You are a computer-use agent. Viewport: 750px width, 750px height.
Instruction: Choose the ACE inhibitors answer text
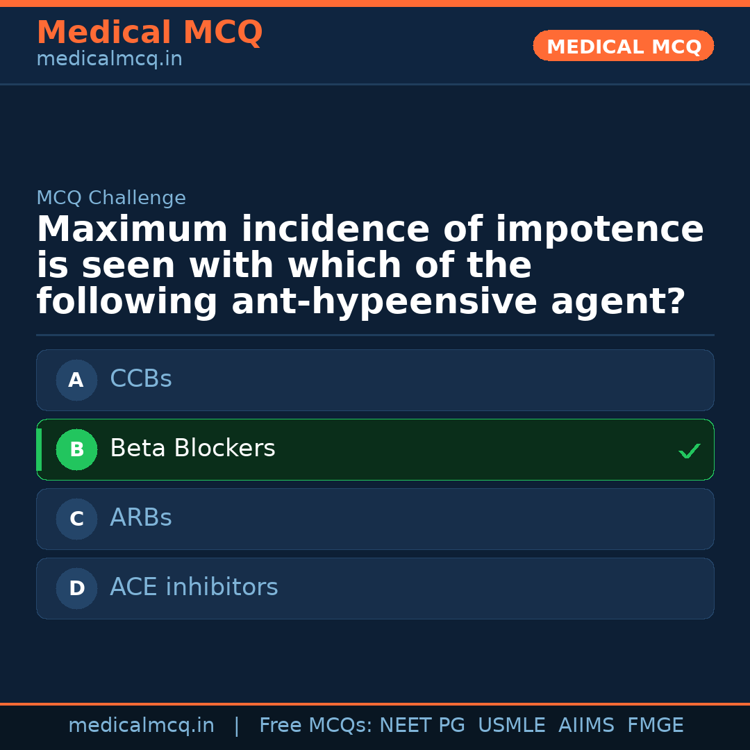click(194, 587)
